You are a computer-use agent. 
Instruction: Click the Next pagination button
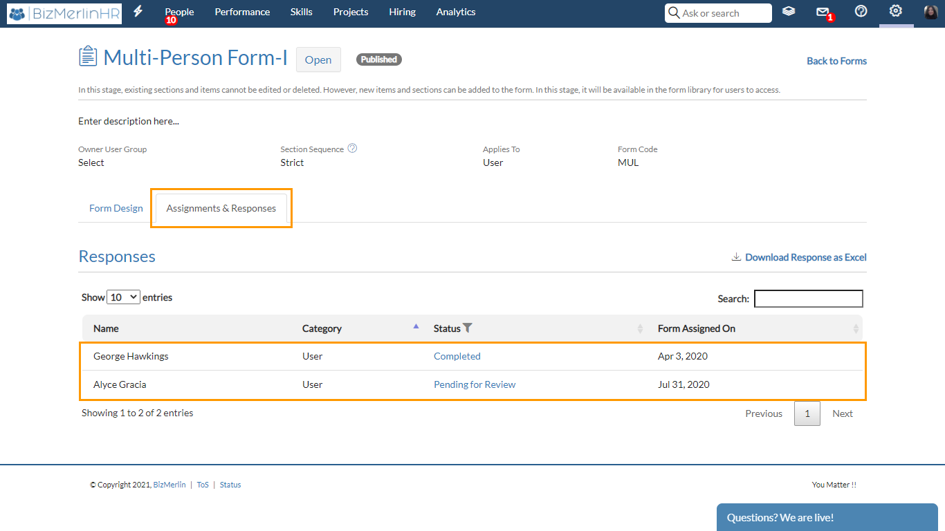pyautogui.click(x=843, y=413)
